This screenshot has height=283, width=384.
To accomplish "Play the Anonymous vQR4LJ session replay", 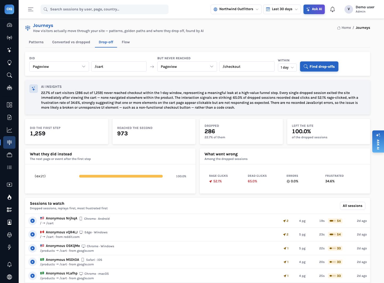I will [33, 234].
